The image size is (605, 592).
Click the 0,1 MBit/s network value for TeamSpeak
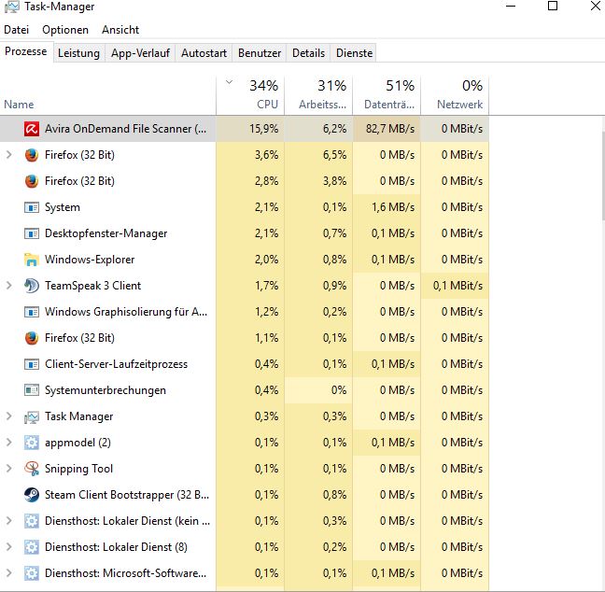pyautogui.click(x=457, y=286)
